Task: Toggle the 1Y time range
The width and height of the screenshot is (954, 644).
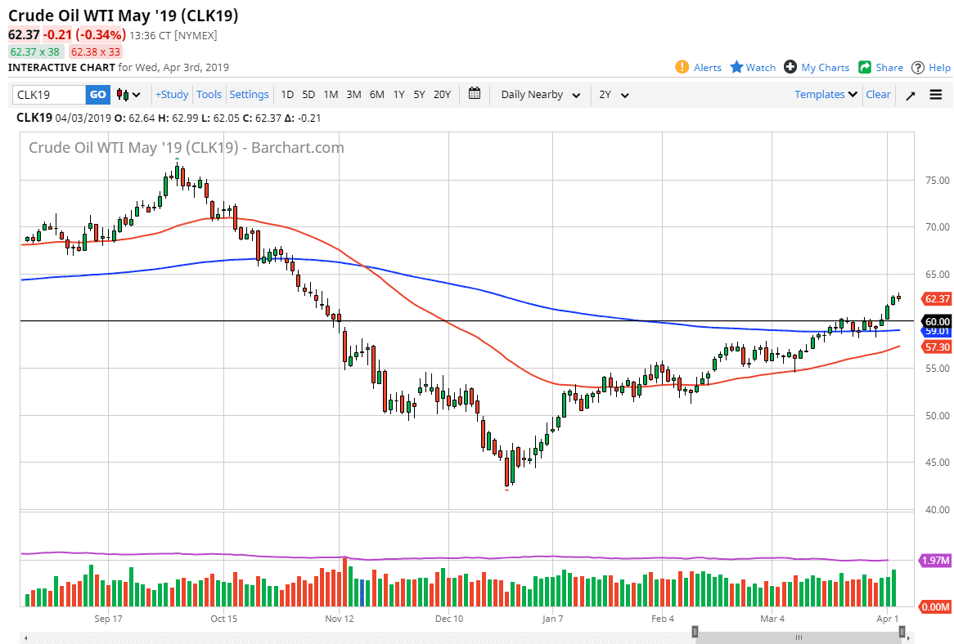Action: click(x=398, y=95)
